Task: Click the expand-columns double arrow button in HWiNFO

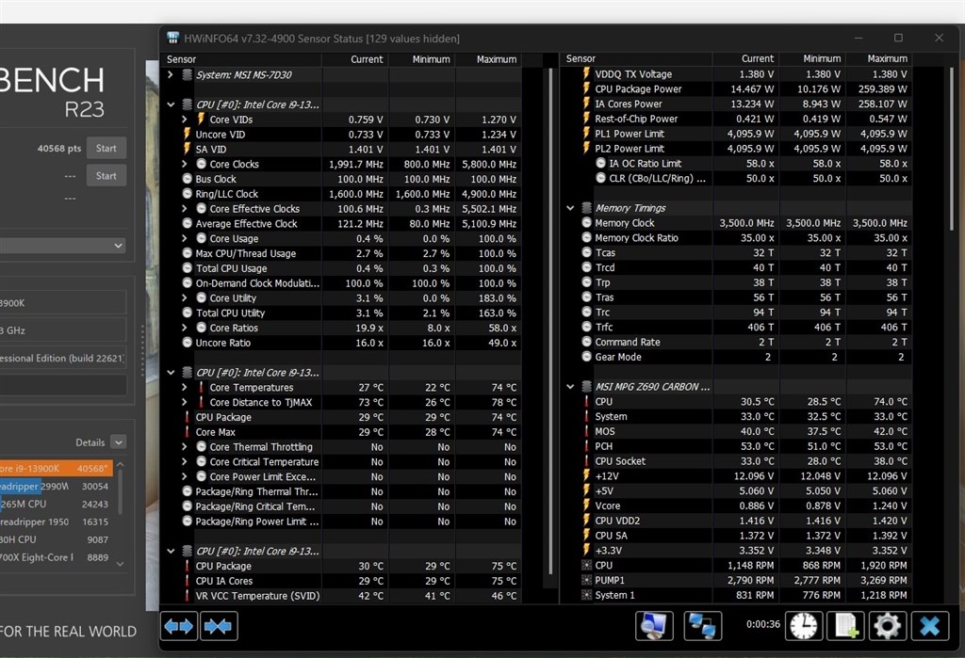Action: [x=179, y=626]
